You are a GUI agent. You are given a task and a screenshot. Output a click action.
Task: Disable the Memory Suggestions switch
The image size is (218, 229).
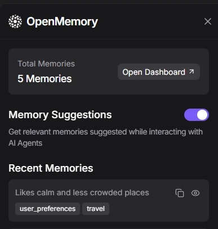(x=197, y=115)
